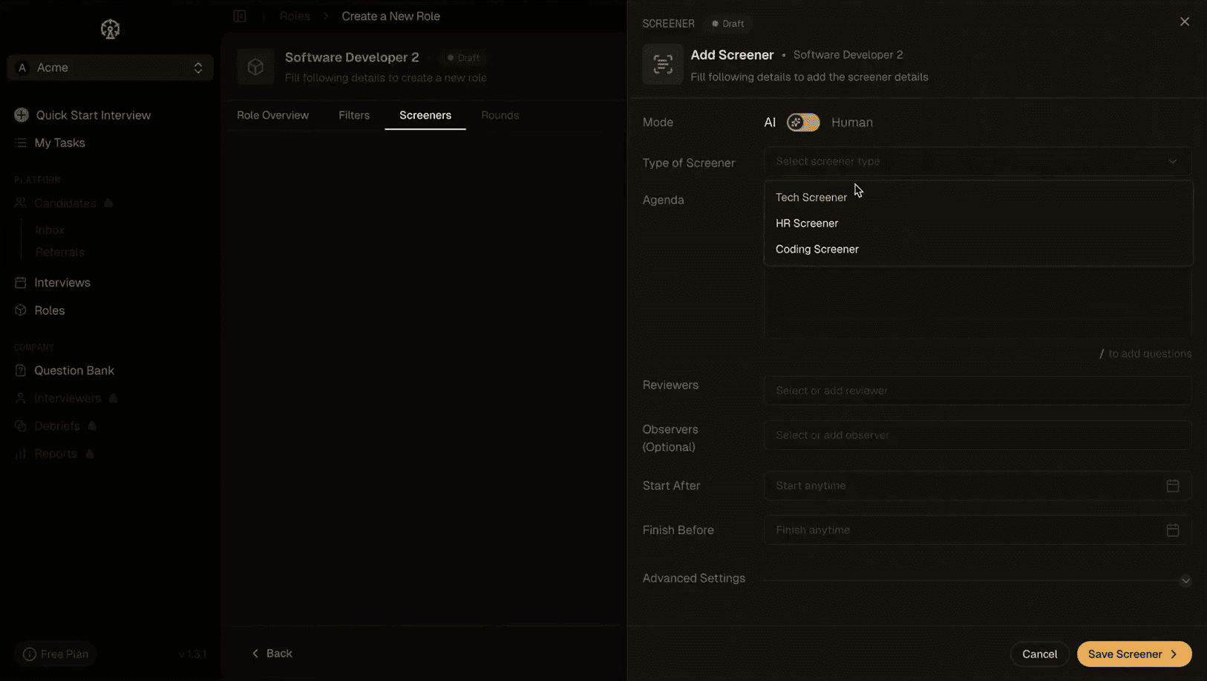Click the Interviewers person icon
The height and width of the screenshot is (681, 1207).
(21, 399)
